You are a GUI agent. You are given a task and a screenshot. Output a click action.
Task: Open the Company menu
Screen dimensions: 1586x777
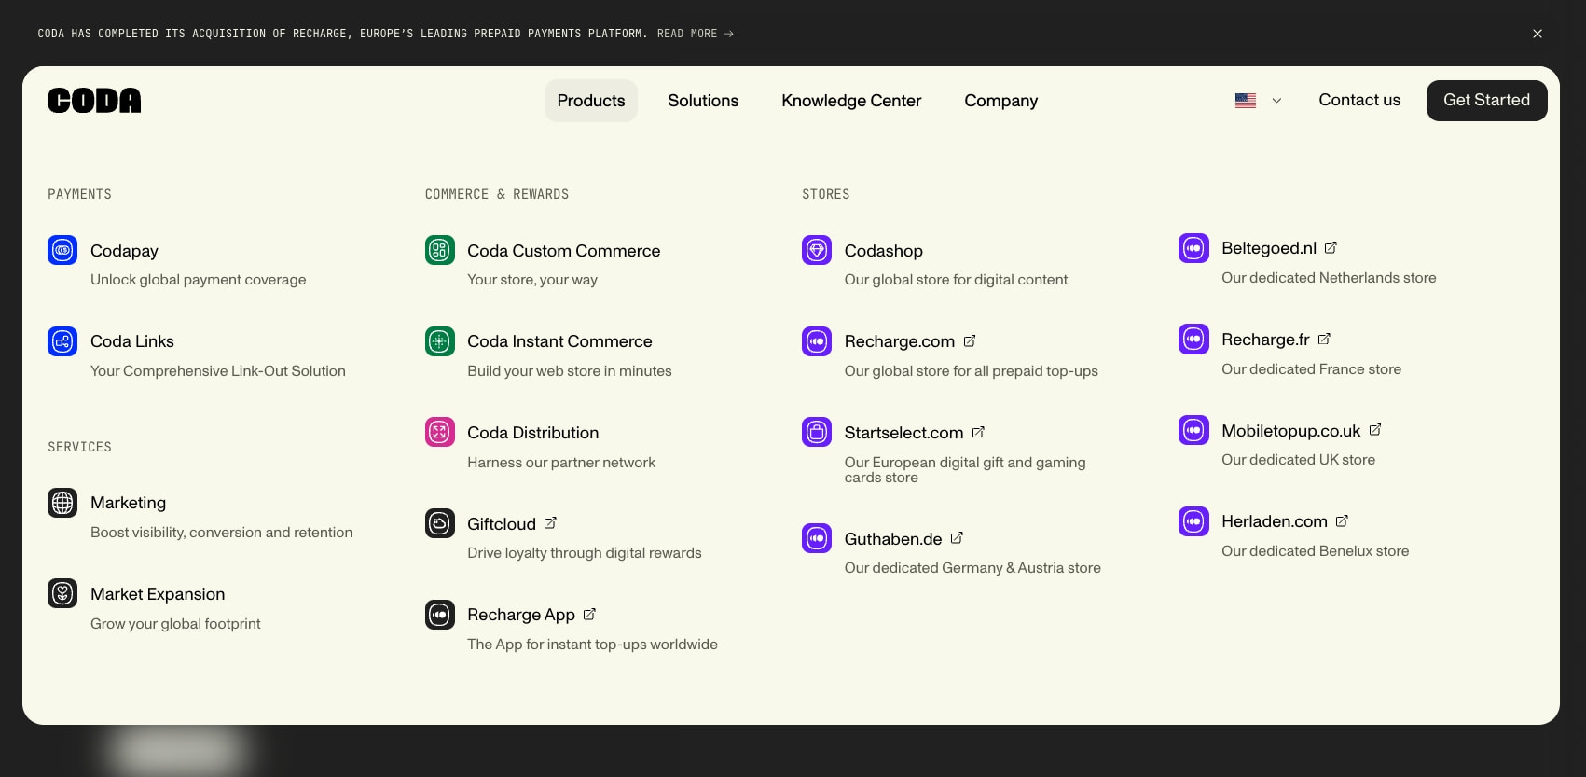1001,101
